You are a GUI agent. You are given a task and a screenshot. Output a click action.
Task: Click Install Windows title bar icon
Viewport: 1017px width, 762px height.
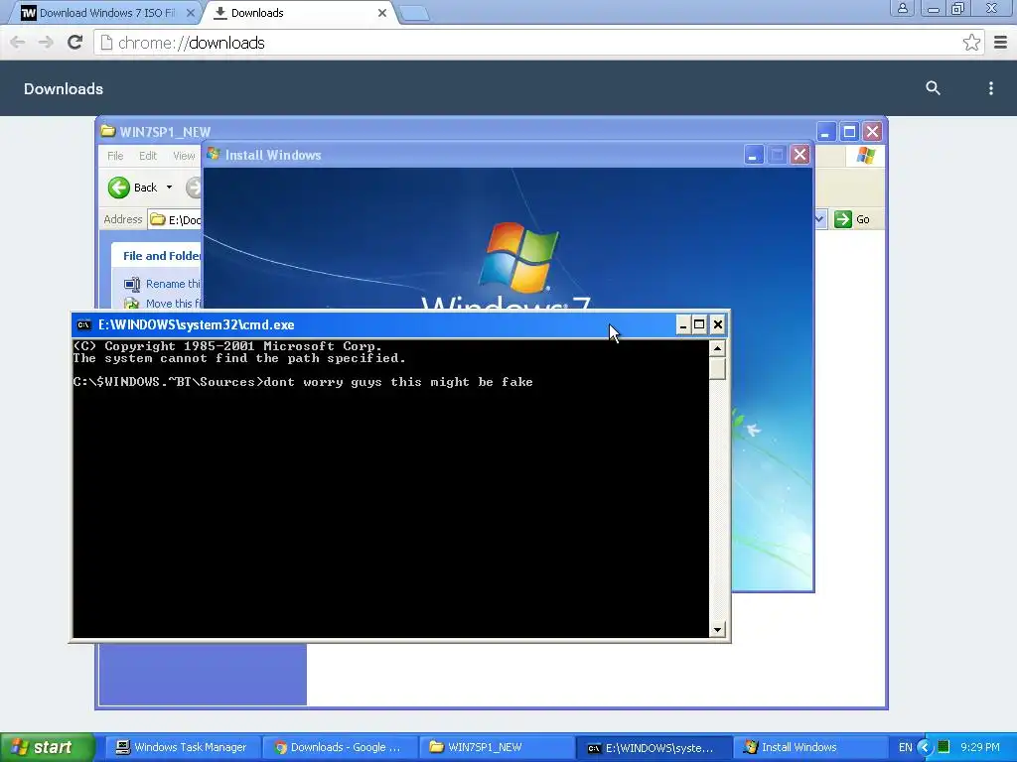tap(214, 154)
